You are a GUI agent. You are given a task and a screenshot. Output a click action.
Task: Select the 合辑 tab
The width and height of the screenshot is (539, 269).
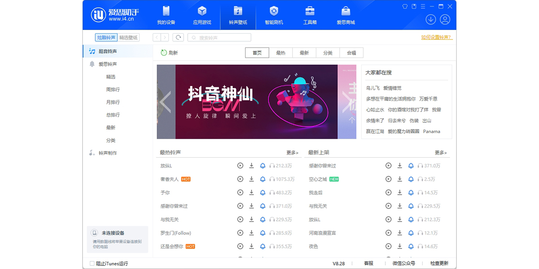pos(351,53)
